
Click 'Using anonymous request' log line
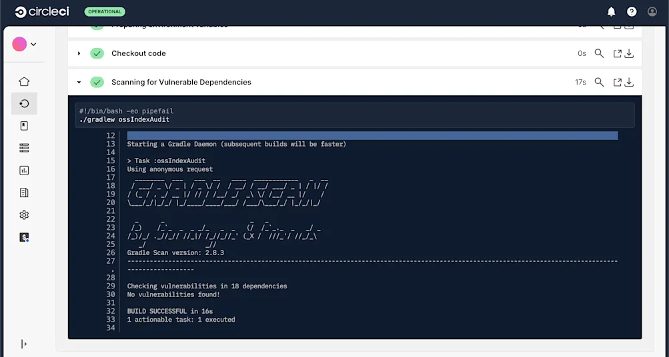(170, 169)
